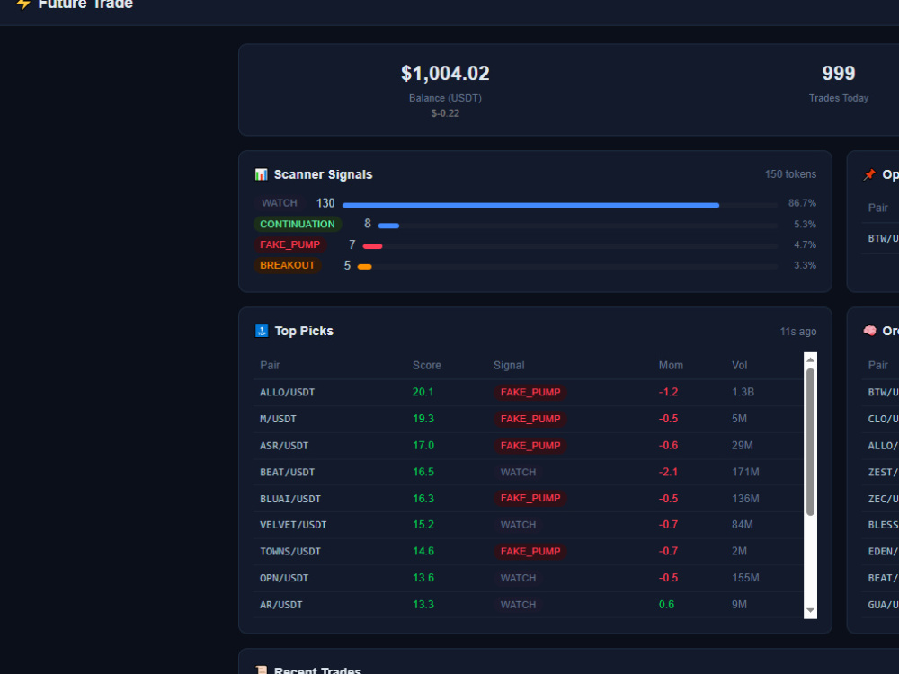Click the -2.1 momentum value
This screenshot has height=674, width=899.
coord(668,473)
